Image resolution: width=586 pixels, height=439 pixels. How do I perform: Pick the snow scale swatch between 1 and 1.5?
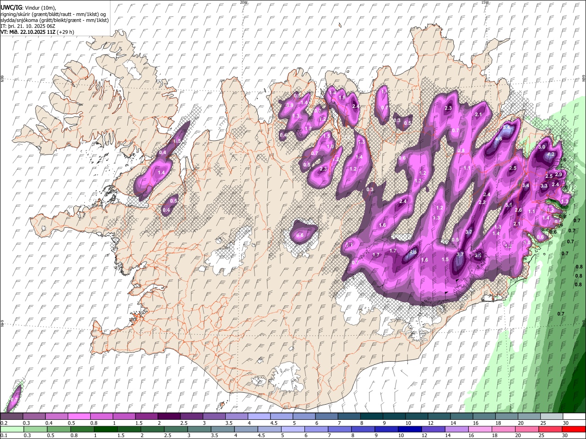[124, 417]
